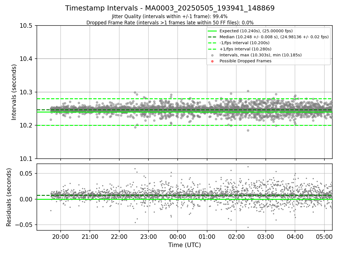Image resolution: width=340 pixels, height=255 pixels.
Task: Click the "Intervals (seconds)" y-axis label
Action: (14, 92)
